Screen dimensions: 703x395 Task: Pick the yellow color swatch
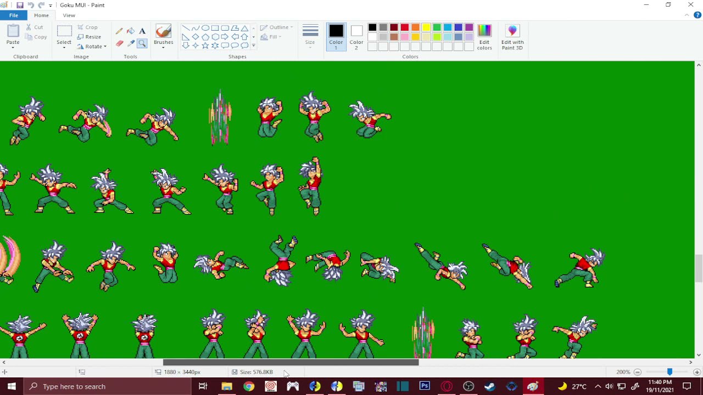(426, 27)
